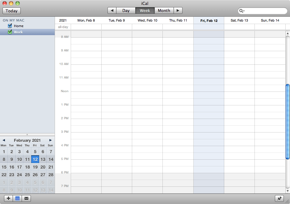
Task: Go to next week arrow in toolbar
Action: pyautogui.click(x=178, y=10)
